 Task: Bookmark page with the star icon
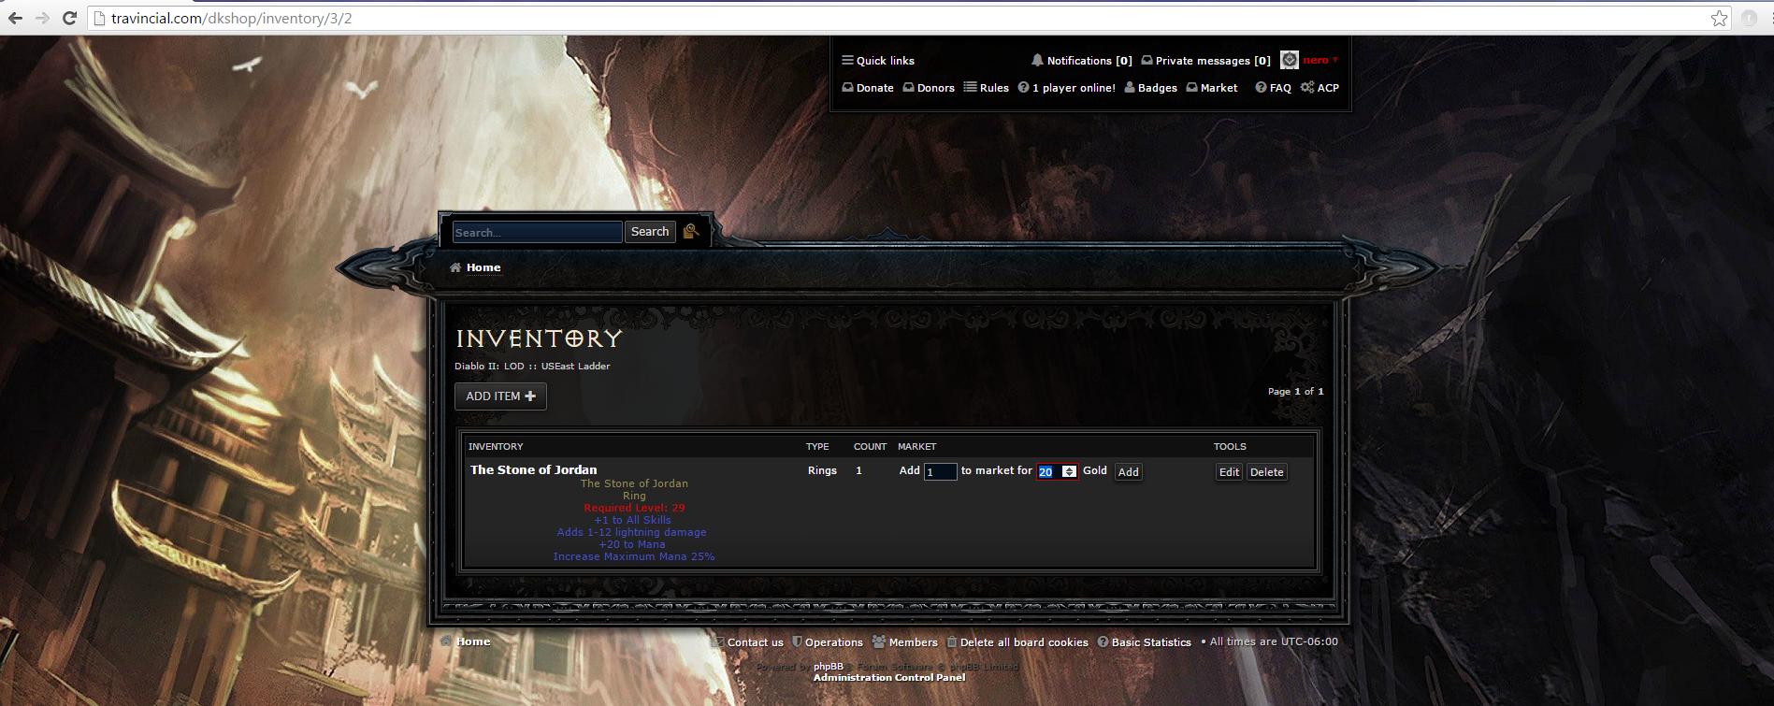1719,18
